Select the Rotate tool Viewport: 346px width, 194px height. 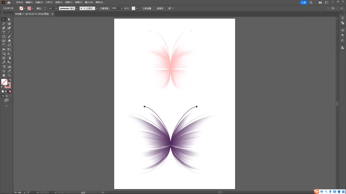coord(4,45)
